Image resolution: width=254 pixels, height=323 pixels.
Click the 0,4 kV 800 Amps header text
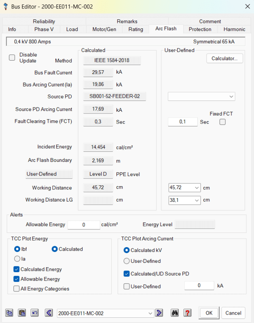pyautogui.click(x=32, y=42)
